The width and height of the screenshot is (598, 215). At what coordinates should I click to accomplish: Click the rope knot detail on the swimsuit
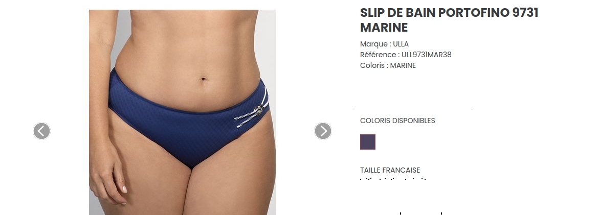[258, 110]
